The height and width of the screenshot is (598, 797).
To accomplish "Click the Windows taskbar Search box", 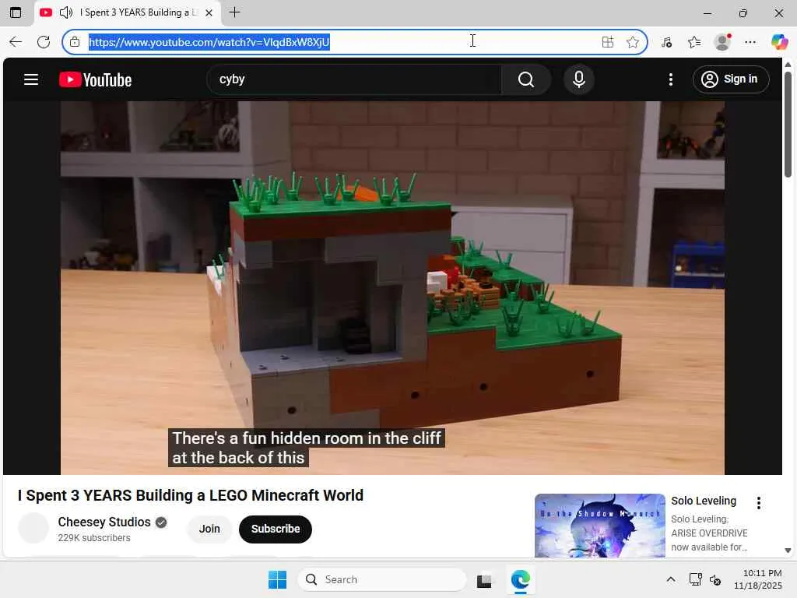I will pyautogui.click(x=382, y=579).
